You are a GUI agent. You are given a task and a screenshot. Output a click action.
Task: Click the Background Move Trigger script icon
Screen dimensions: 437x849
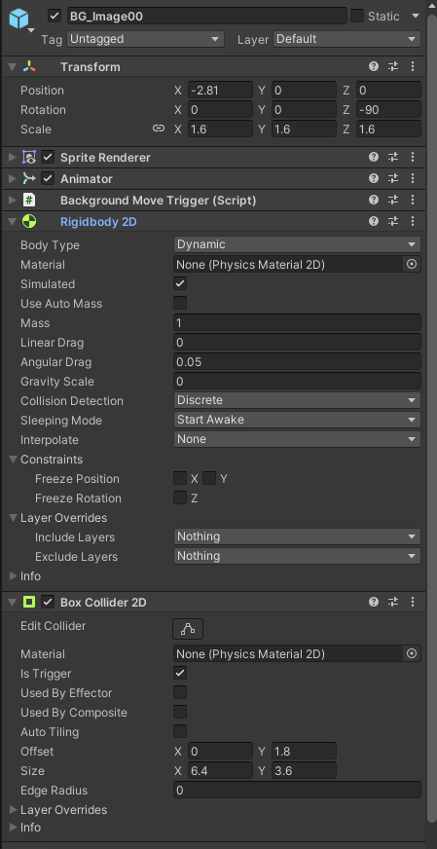coord(29,200)
